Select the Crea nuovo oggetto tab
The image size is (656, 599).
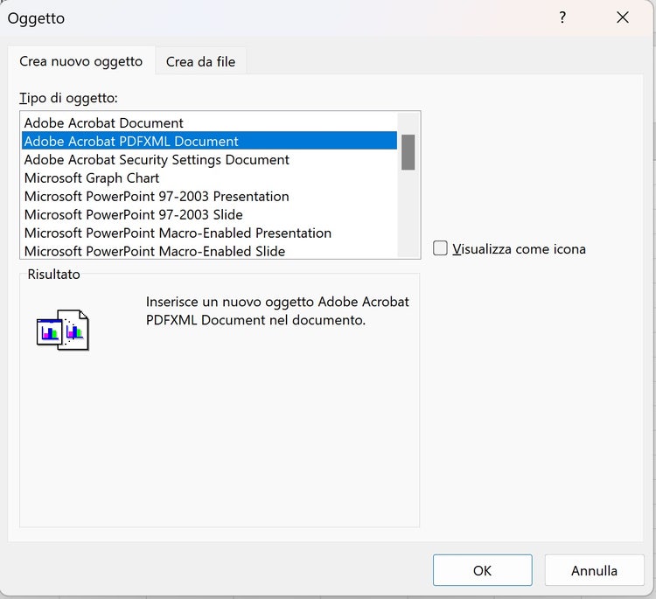(80, 61)
